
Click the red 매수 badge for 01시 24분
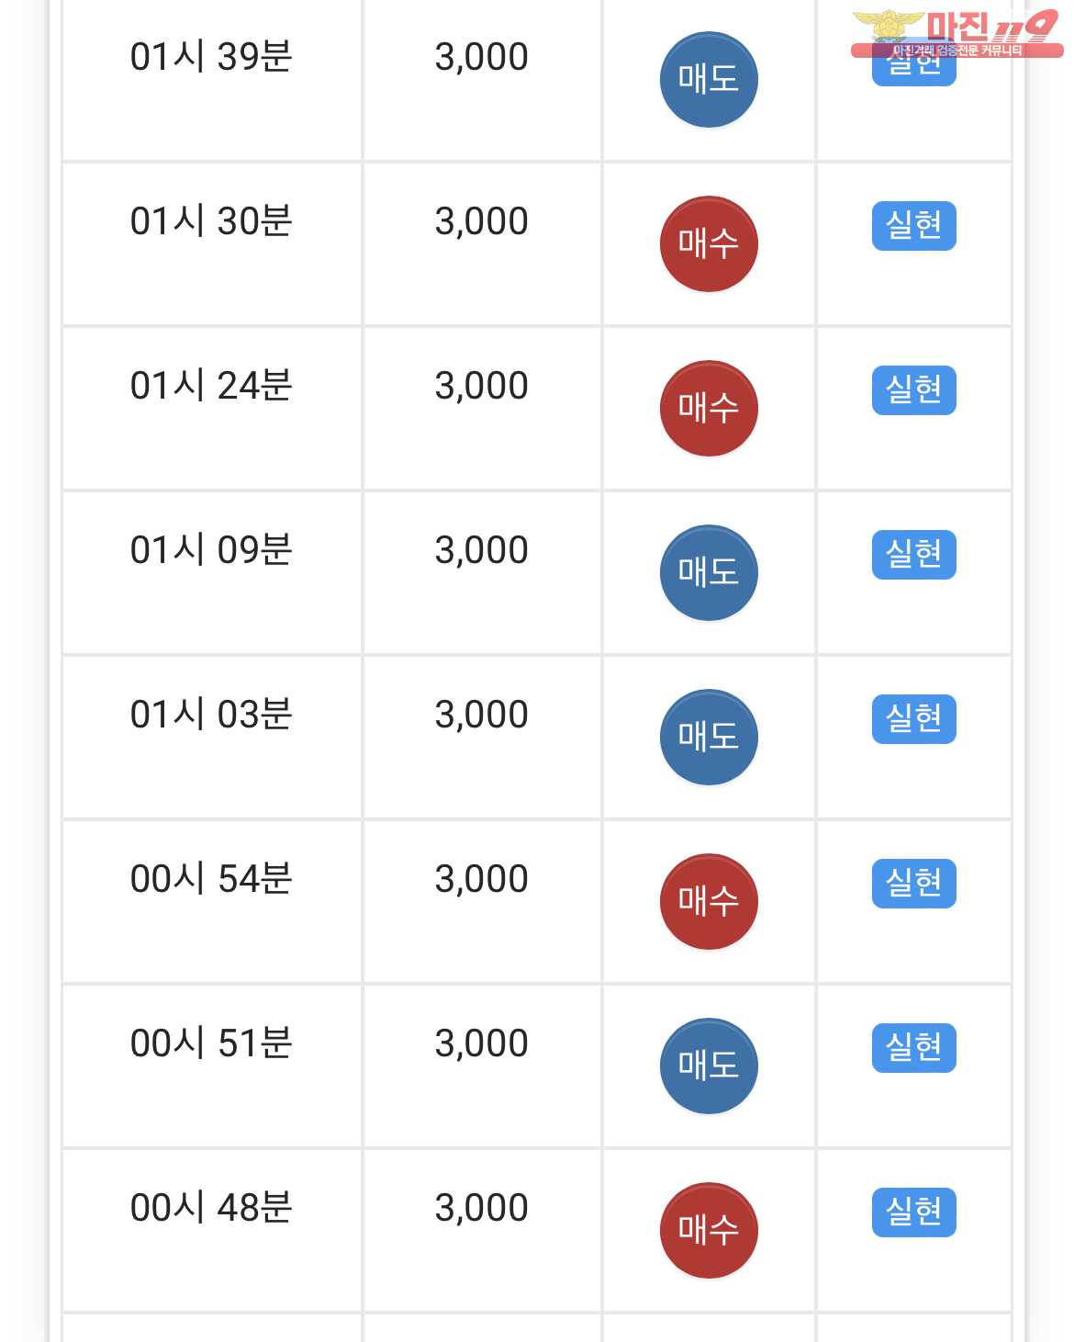point(709,409)
